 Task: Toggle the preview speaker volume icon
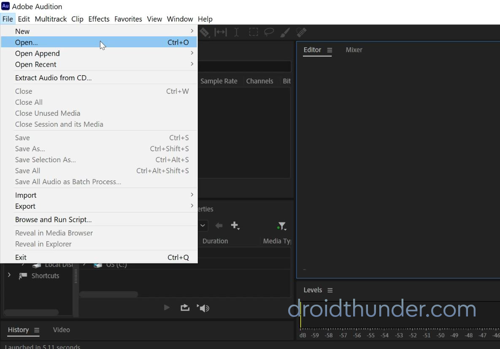(204, 308)
